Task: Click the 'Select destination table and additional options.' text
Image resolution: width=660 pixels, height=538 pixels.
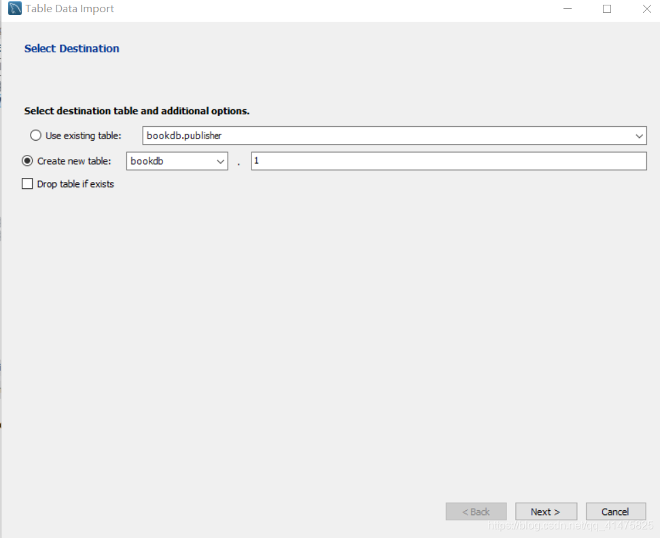Action: pyautogui.click(x=137, y=111)
